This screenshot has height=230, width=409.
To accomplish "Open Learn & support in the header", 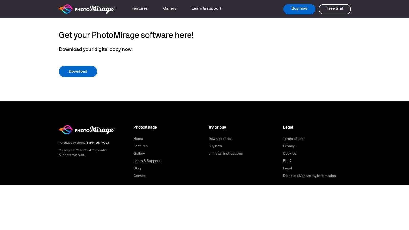I will pos(206,8).
